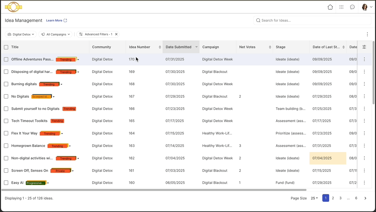Expand tags arrow for Homegrown Balance
This screenshot has height=212, width=376.
70,146
